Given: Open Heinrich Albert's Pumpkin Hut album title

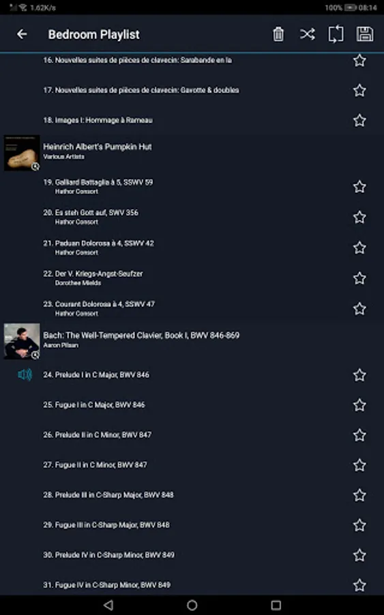Looking at the screenshot, I should 98,147.
